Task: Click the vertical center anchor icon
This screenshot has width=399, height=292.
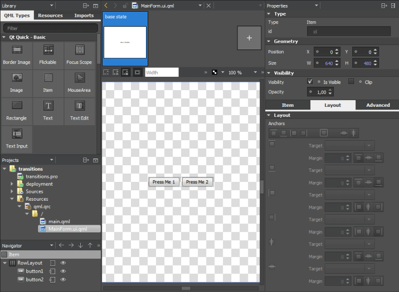Action: coord(344,133)
